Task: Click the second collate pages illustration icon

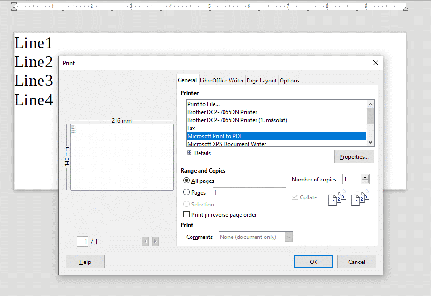Action: point(360,197)
